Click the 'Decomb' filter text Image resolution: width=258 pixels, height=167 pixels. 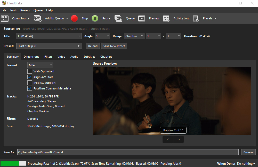coord(33,119)
